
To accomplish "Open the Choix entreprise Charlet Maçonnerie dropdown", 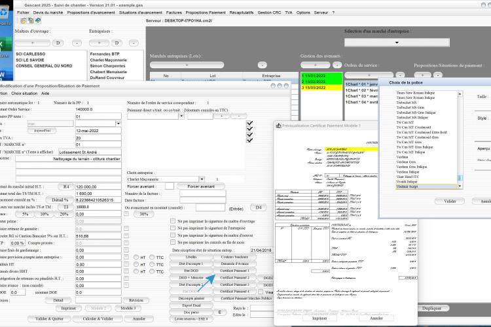I will point(202,179).
